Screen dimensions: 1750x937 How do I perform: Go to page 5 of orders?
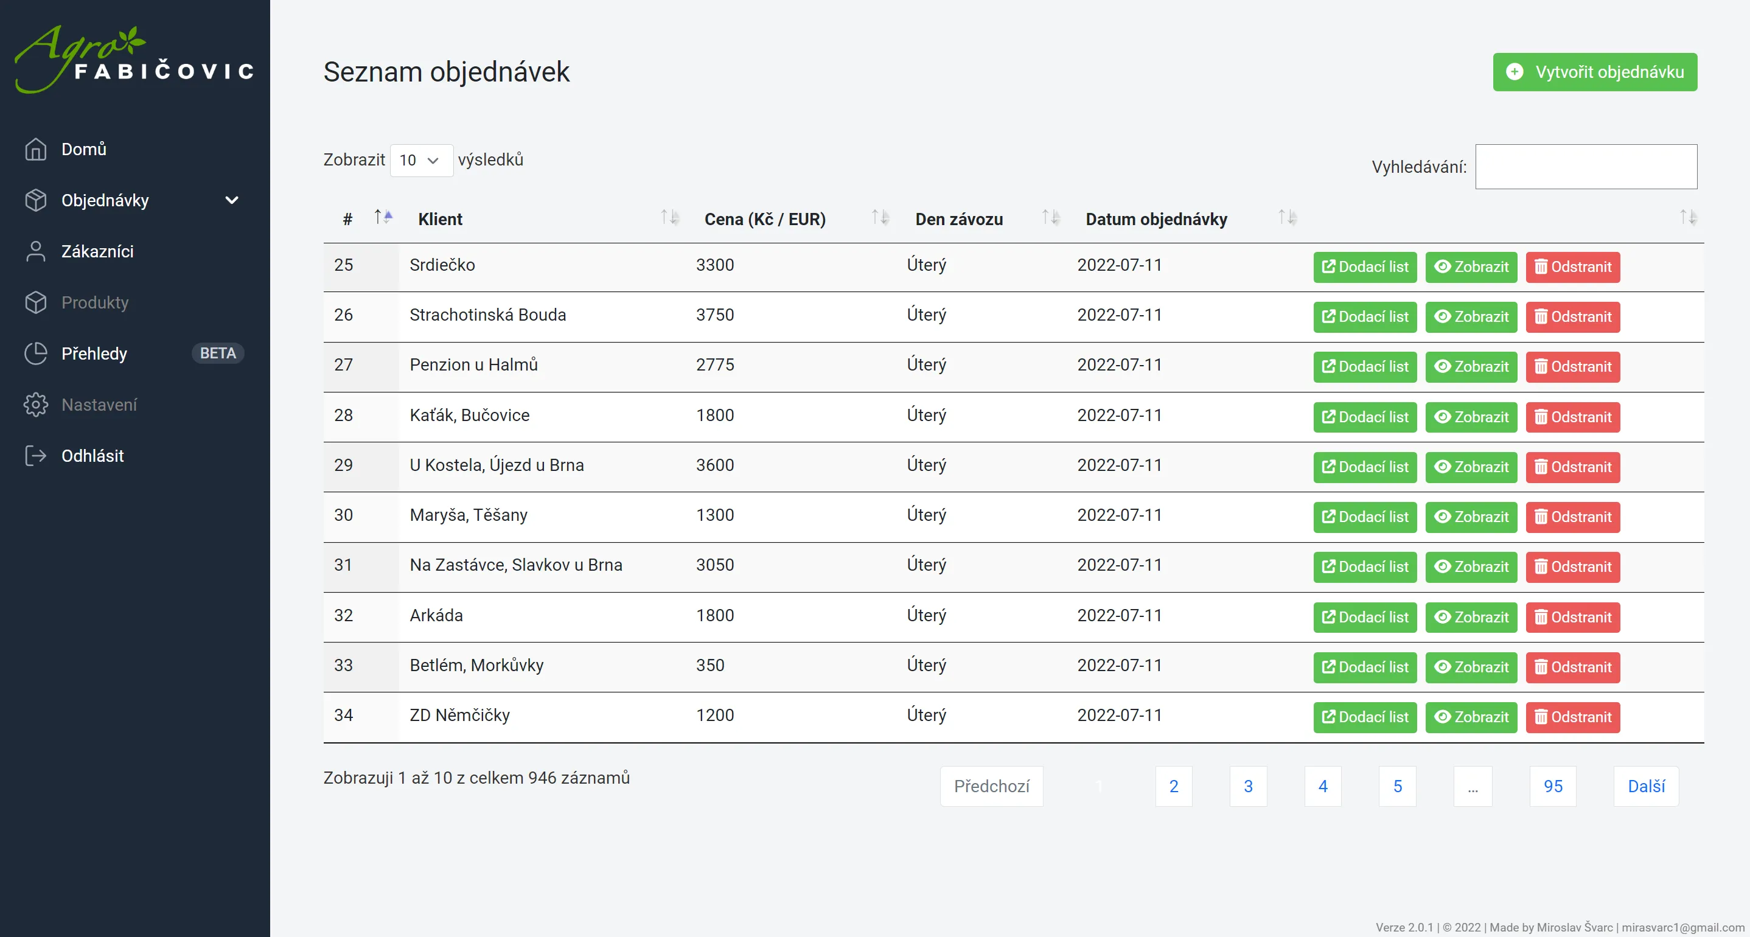tap(1398, 786)
